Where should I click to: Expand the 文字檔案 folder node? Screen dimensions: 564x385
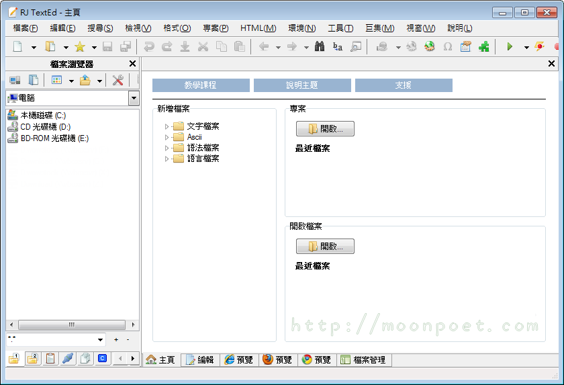click(167, 126)
